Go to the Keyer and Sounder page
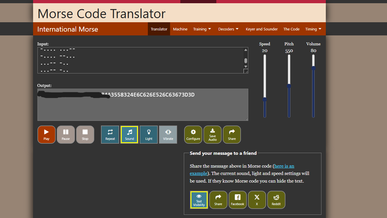This screenshot has width=387, height=218. click(x=261, y=29)
